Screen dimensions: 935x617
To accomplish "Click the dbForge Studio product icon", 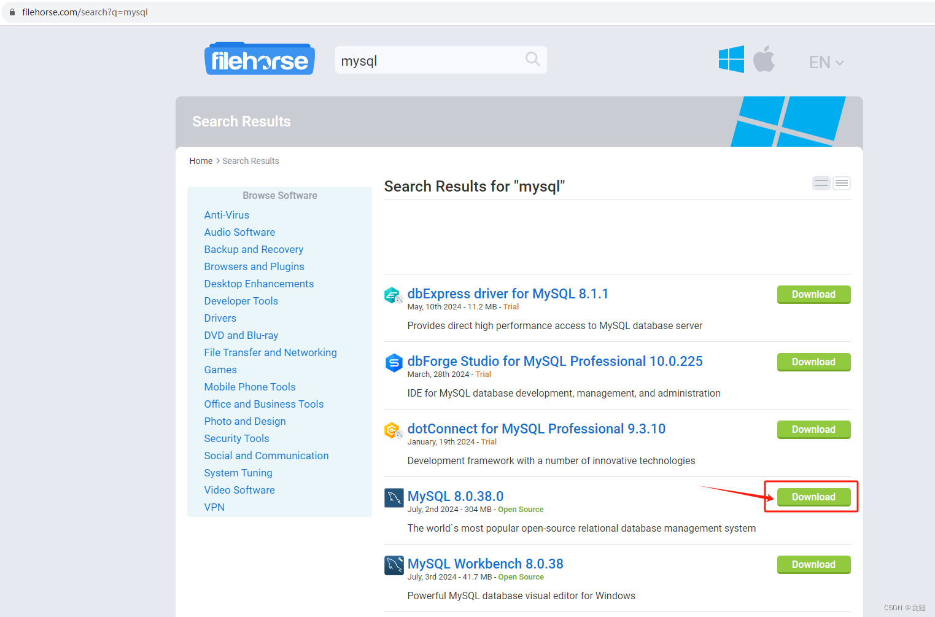I will point(394,363).
